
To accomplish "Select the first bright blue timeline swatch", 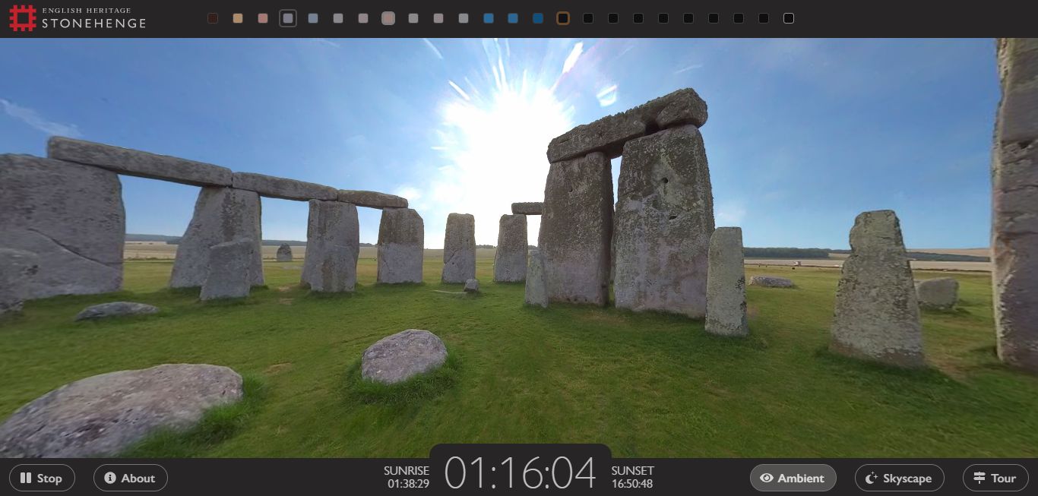I will click(x=489, y=18).
